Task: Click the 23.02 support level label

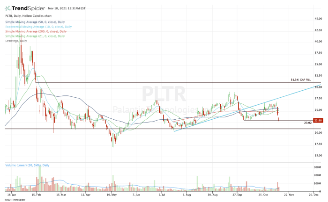Action: tap(308, 123)
